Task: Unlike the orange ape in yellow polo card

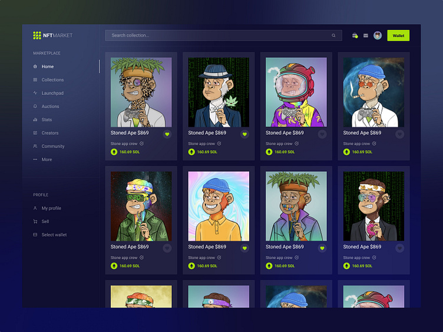Action: [244, 248]
